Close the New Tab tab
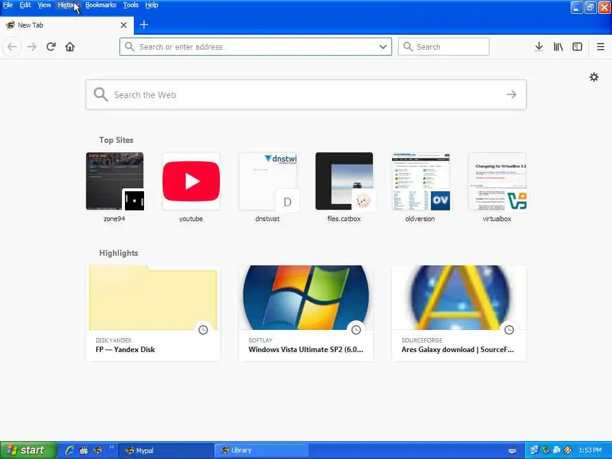This screenshot has width=612, height=459. 124,25
